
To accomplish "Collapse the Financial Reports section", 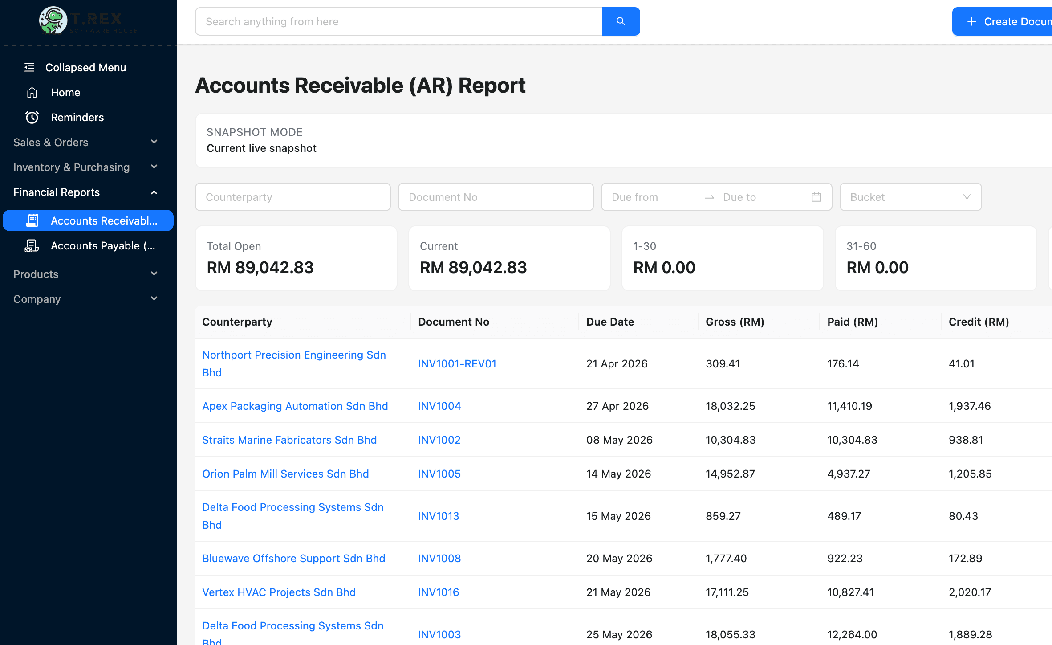I will point(154,192).
